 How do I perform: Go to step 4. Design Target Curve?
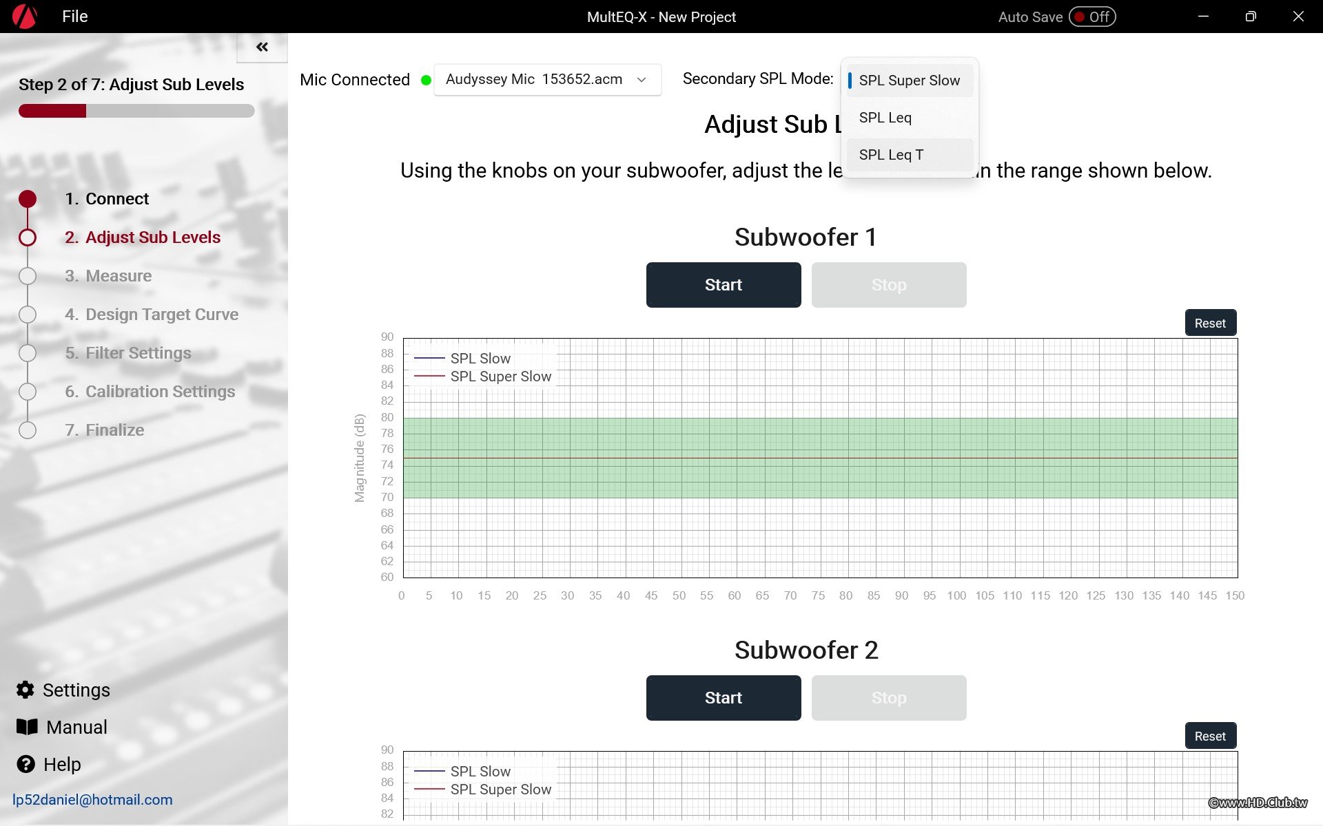click(x=152, y=315)
